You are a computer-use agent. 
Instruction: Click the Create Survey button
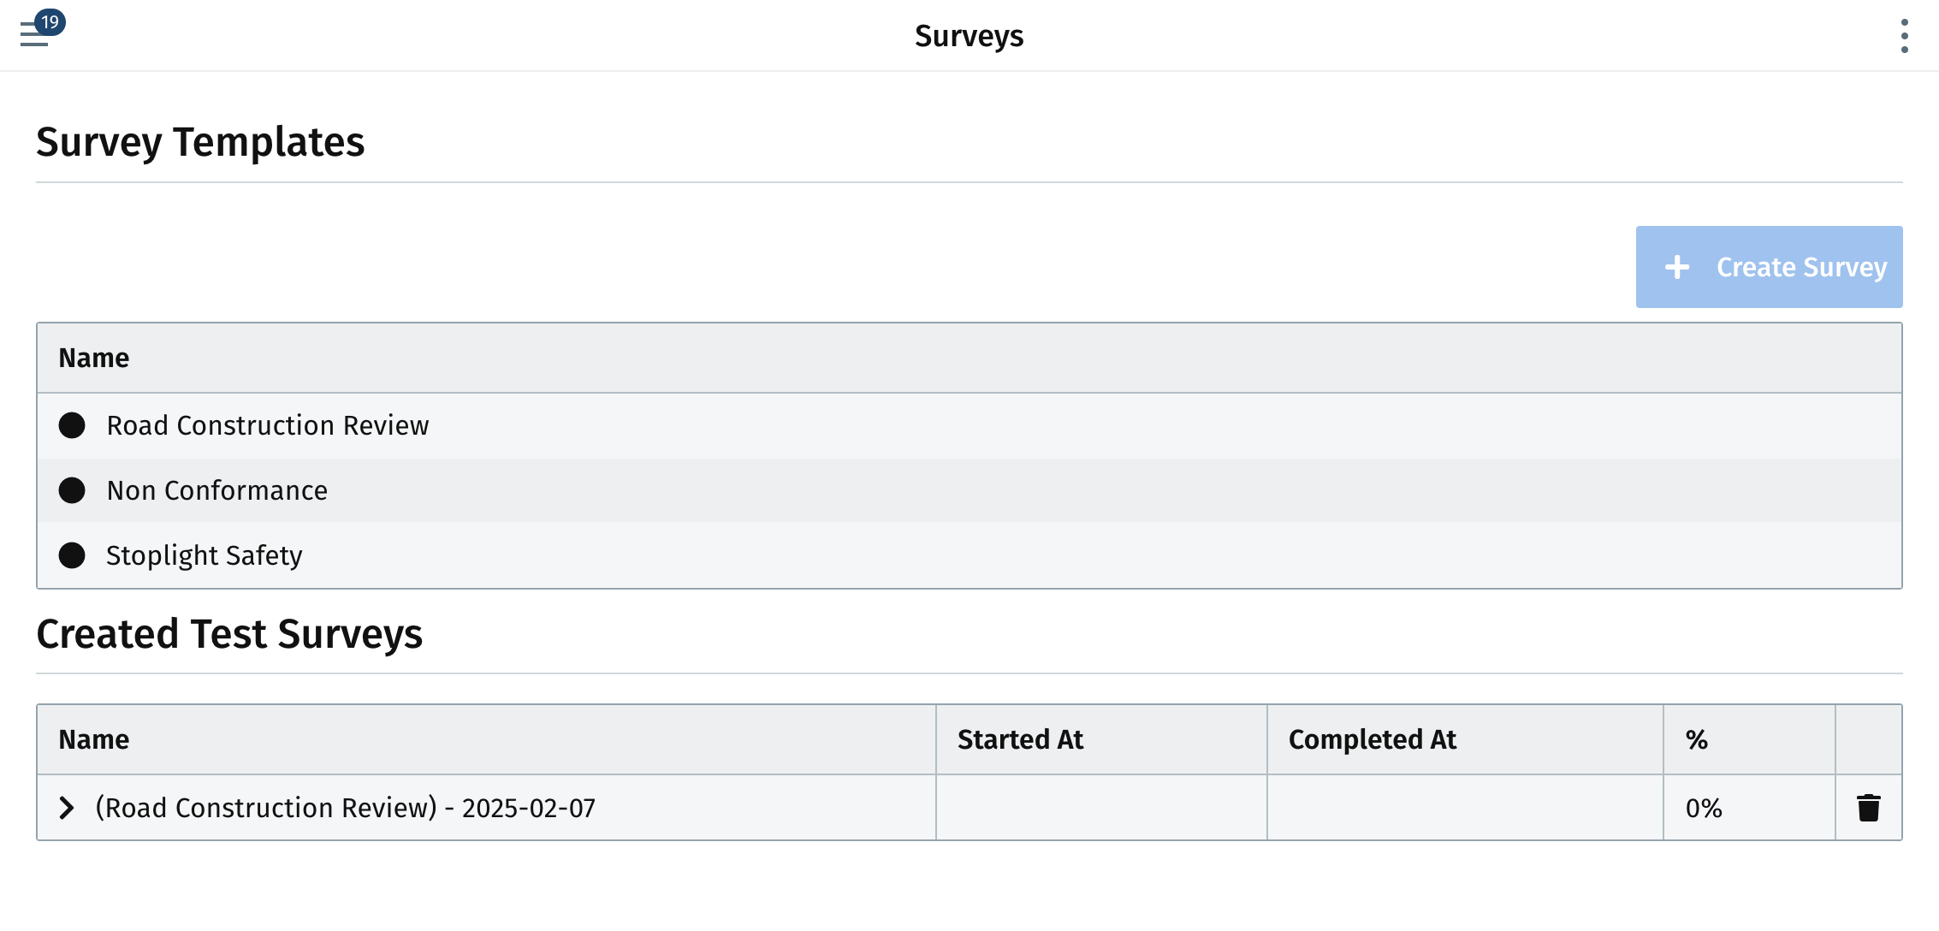pyautogui.click(x=1769, y=267)
